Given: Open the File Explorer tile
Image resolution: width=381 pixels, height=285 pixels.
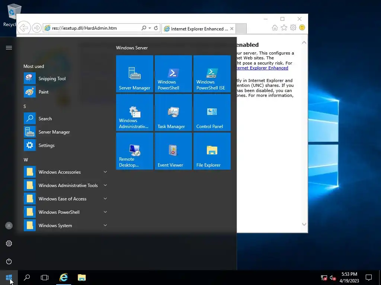Looking at the screenshot, I should click(212, 151).
